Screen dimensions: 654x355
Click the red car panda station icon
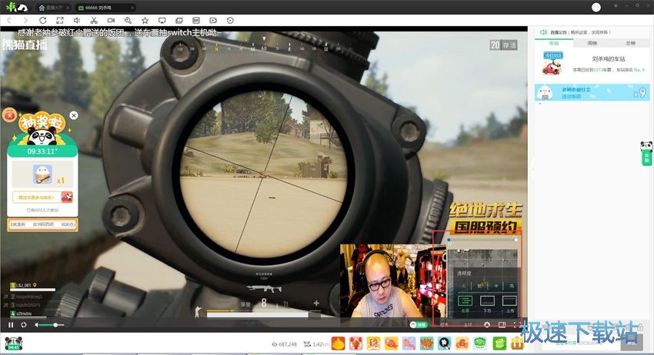tap(552, 65)
